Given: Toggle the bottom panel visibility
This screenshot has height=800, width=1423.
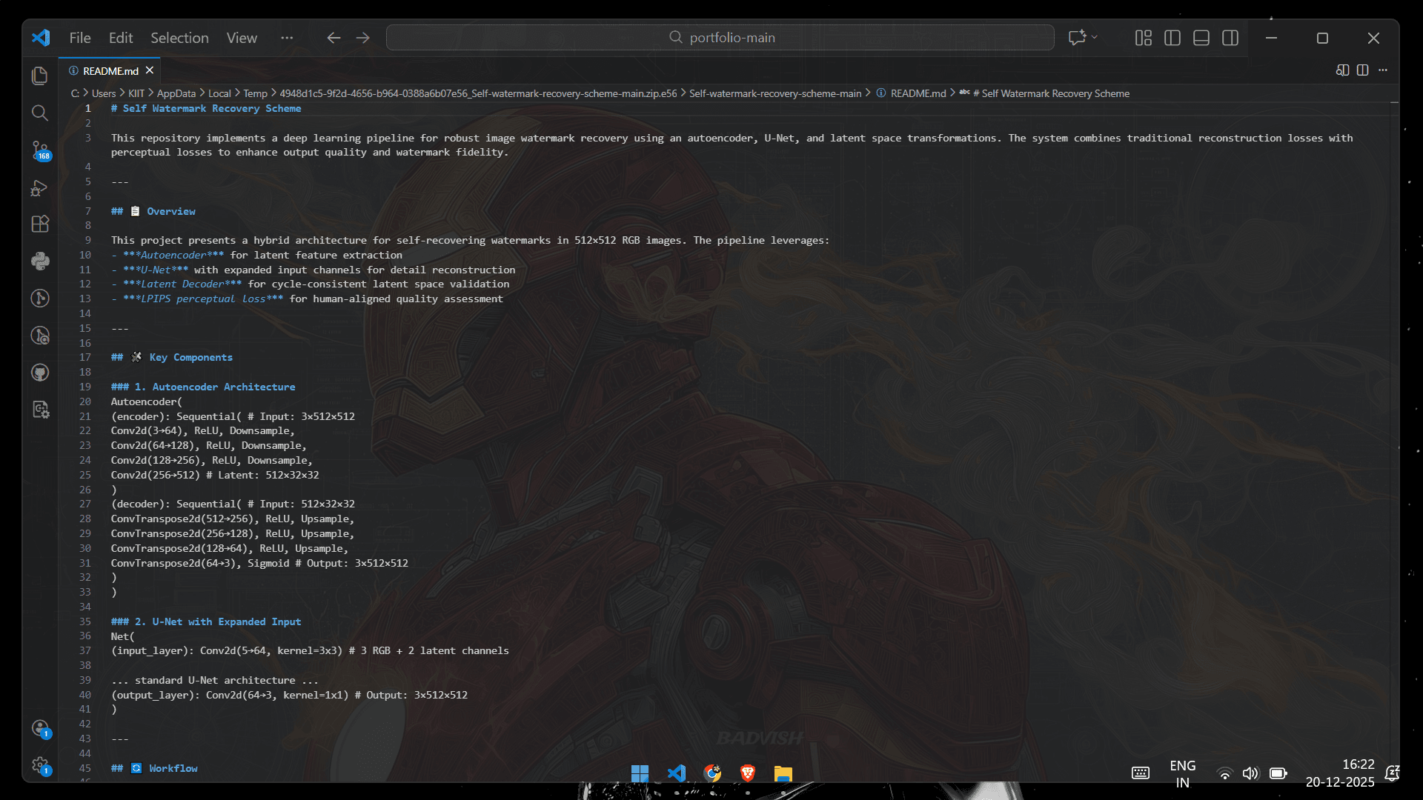Looking at the screenshot, I should (1201, 38).
